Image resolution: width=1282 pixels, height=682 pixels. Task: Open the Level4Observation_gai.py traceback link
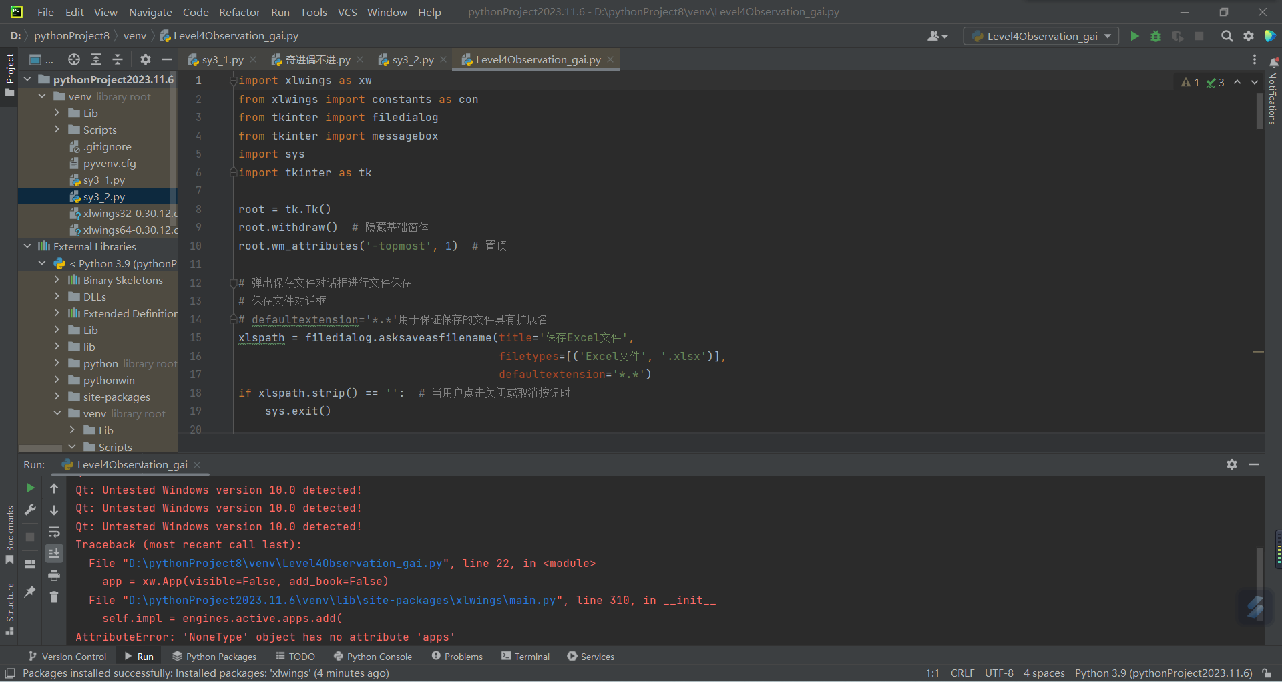pyautogui.click(x=285, y=564)
